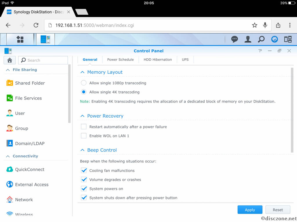Collapse the Power Recovery section
The width and height of the screenshot is (297, 222).
pos(82,116)
